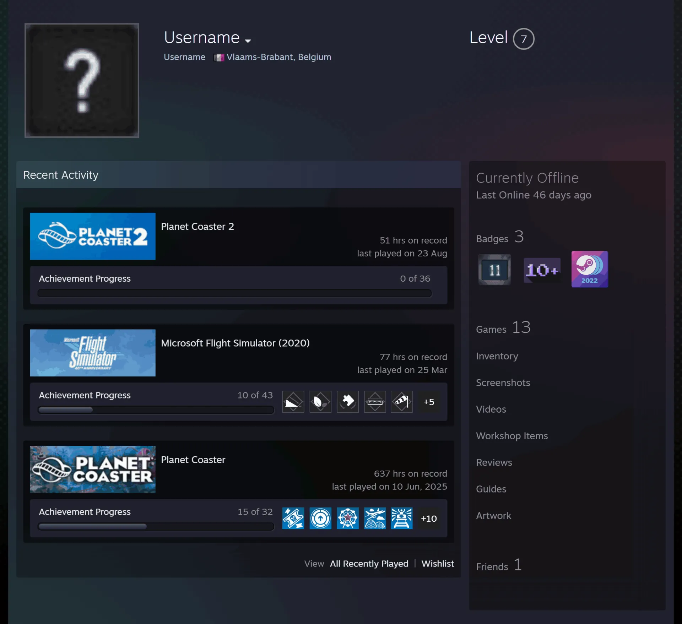Click the Planet Coaster 2 title link
The height and width of the screenshot is (624, 682).
[x=197, y=227]
